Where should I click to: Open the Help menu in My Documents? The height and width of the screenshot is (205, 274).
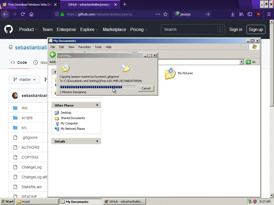click(108, 47)
